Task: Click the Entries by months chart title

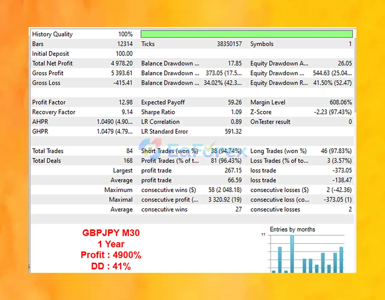Action: coord(292,229)
